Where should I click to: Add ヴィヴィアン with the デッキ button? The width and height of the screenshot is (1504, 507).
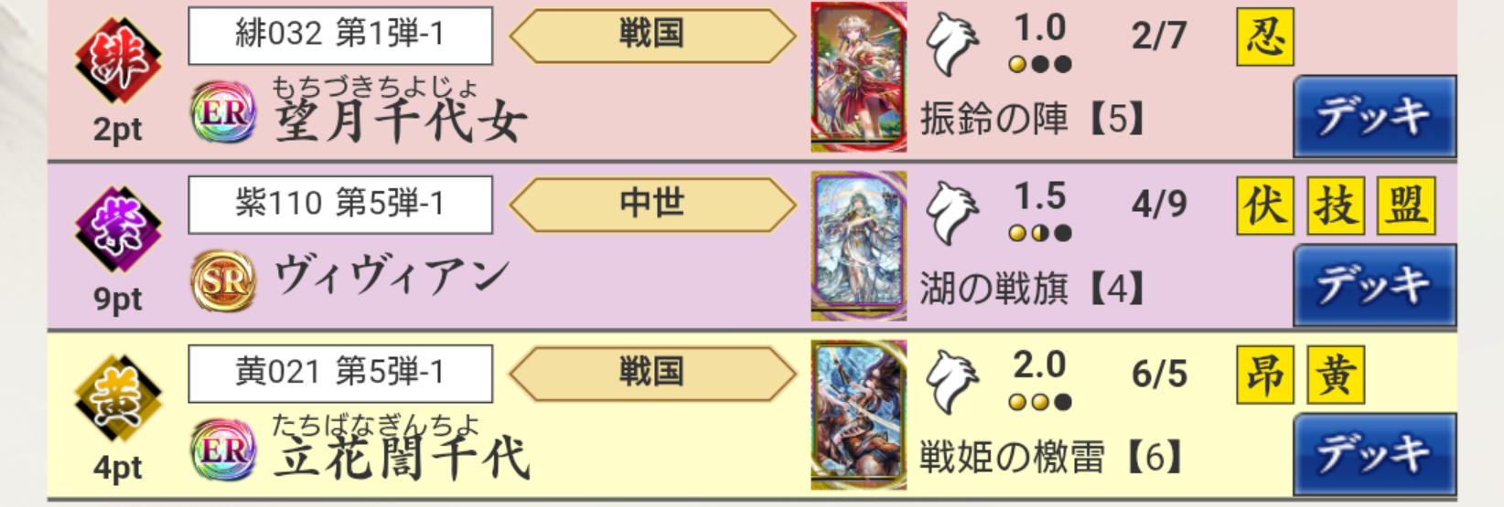[x=1375, y=285]
